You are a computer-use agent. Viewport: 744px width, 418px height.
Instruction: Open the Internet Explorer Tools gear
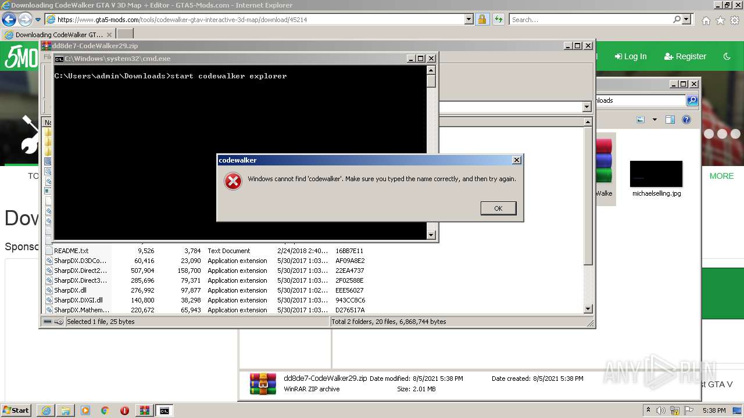(x=735, y=20)
